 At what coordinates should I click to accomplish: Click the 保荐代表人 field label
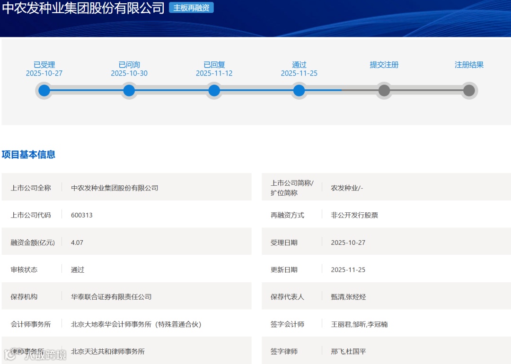288,297
